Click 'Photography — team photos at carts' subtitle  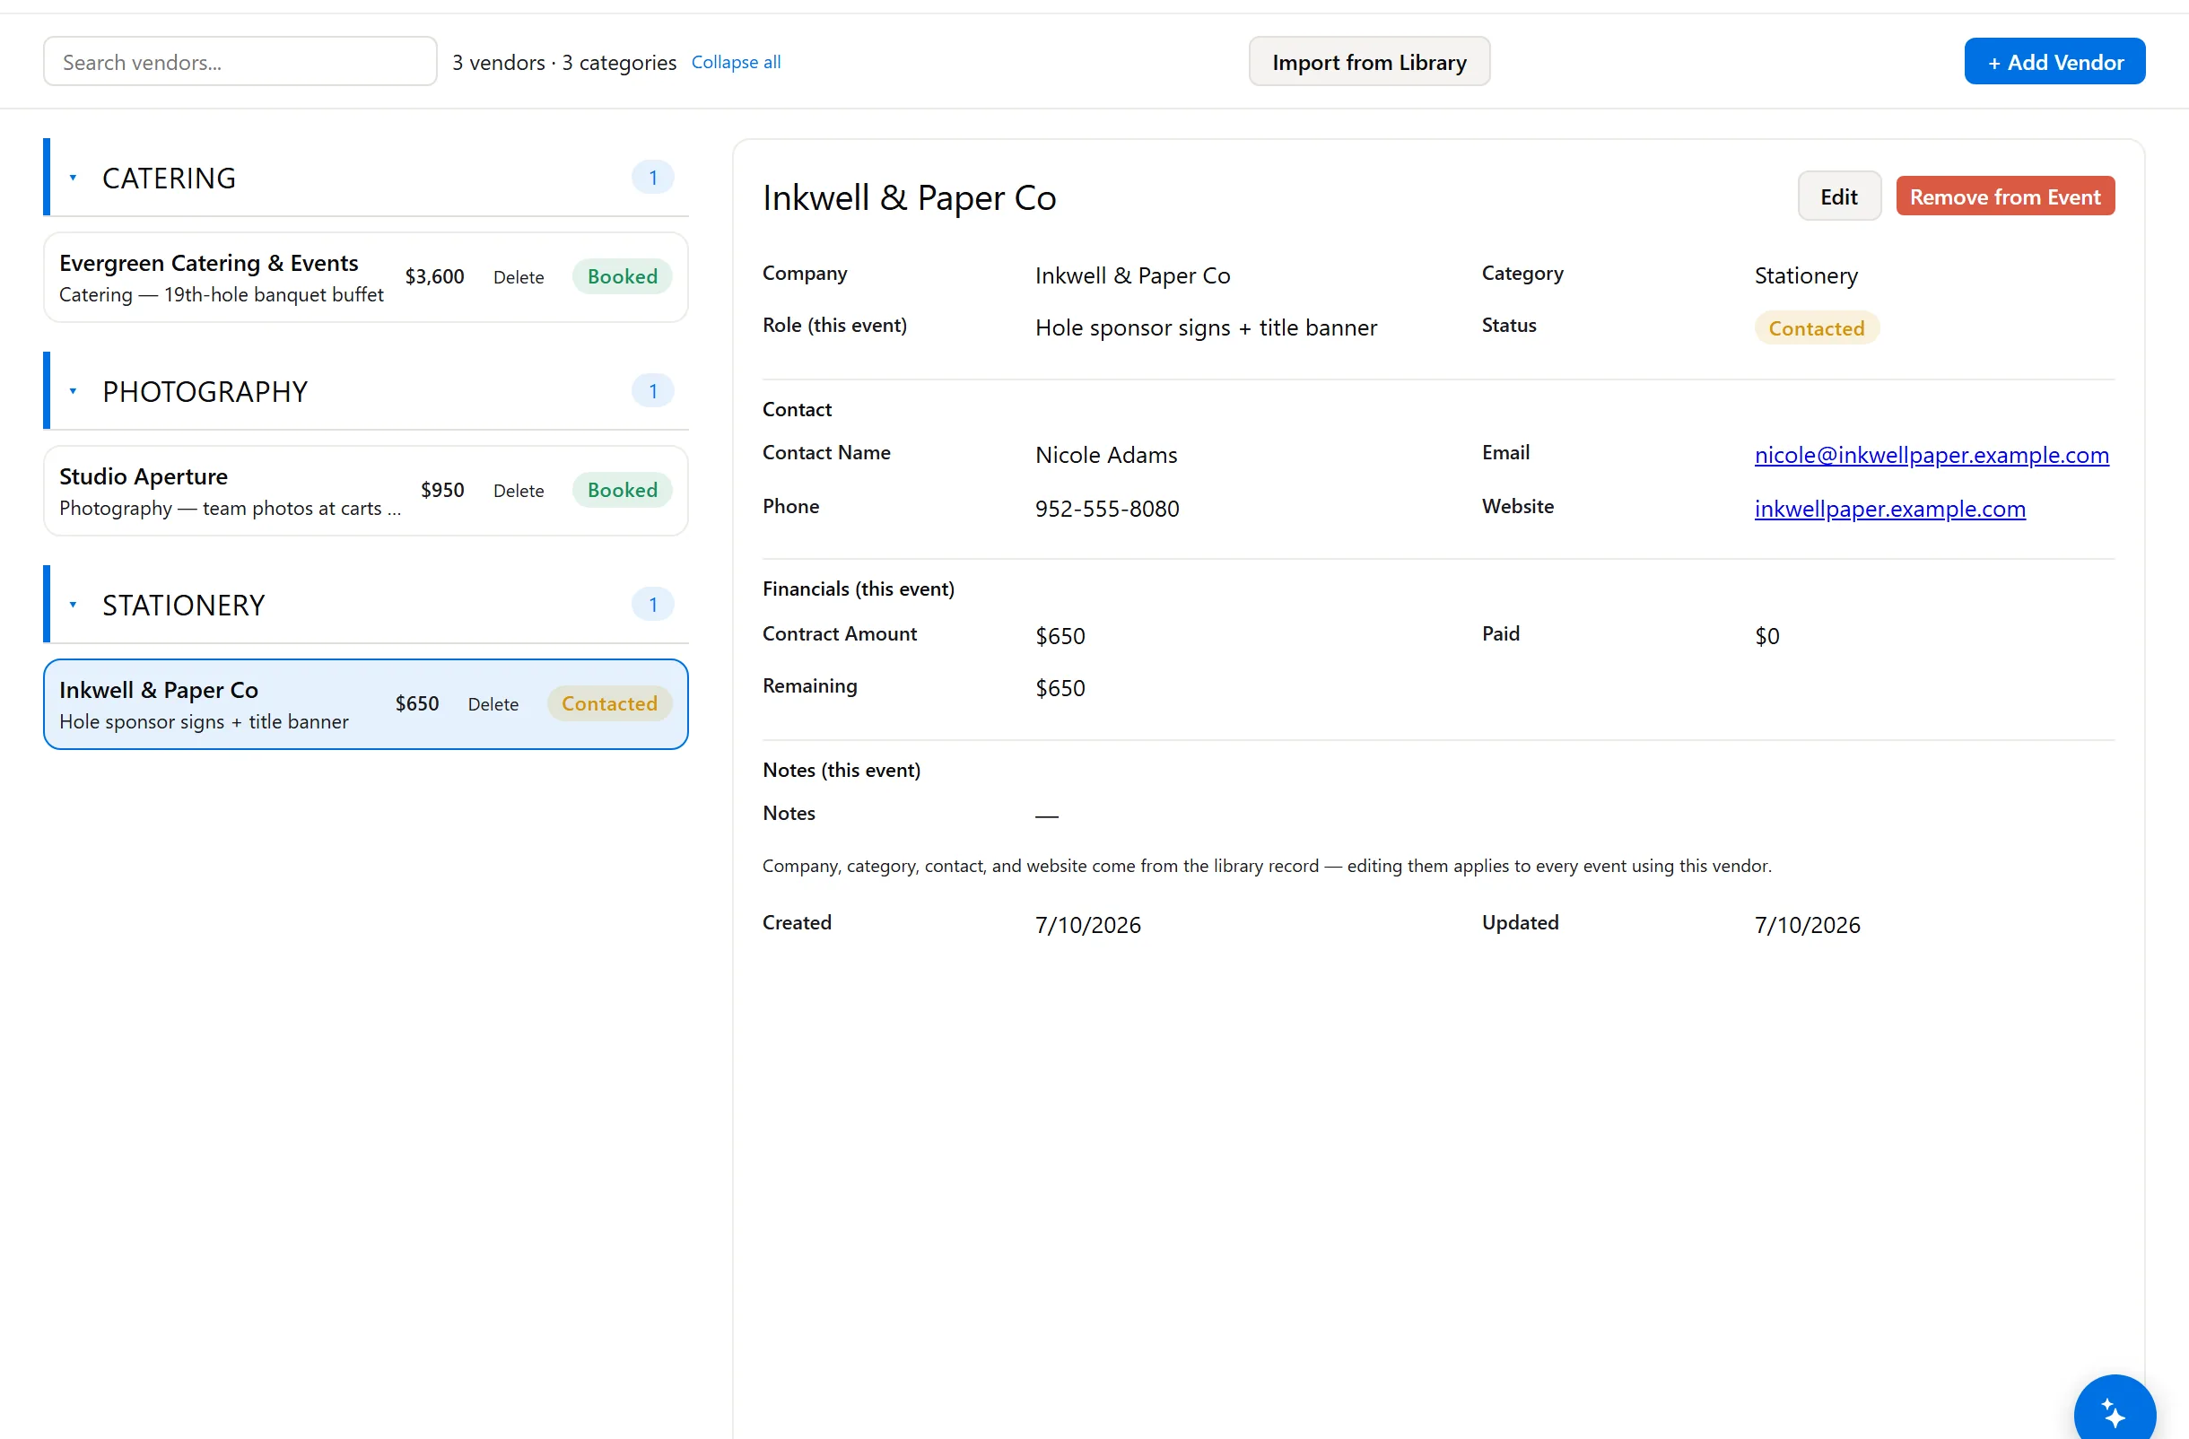(230, 508)
